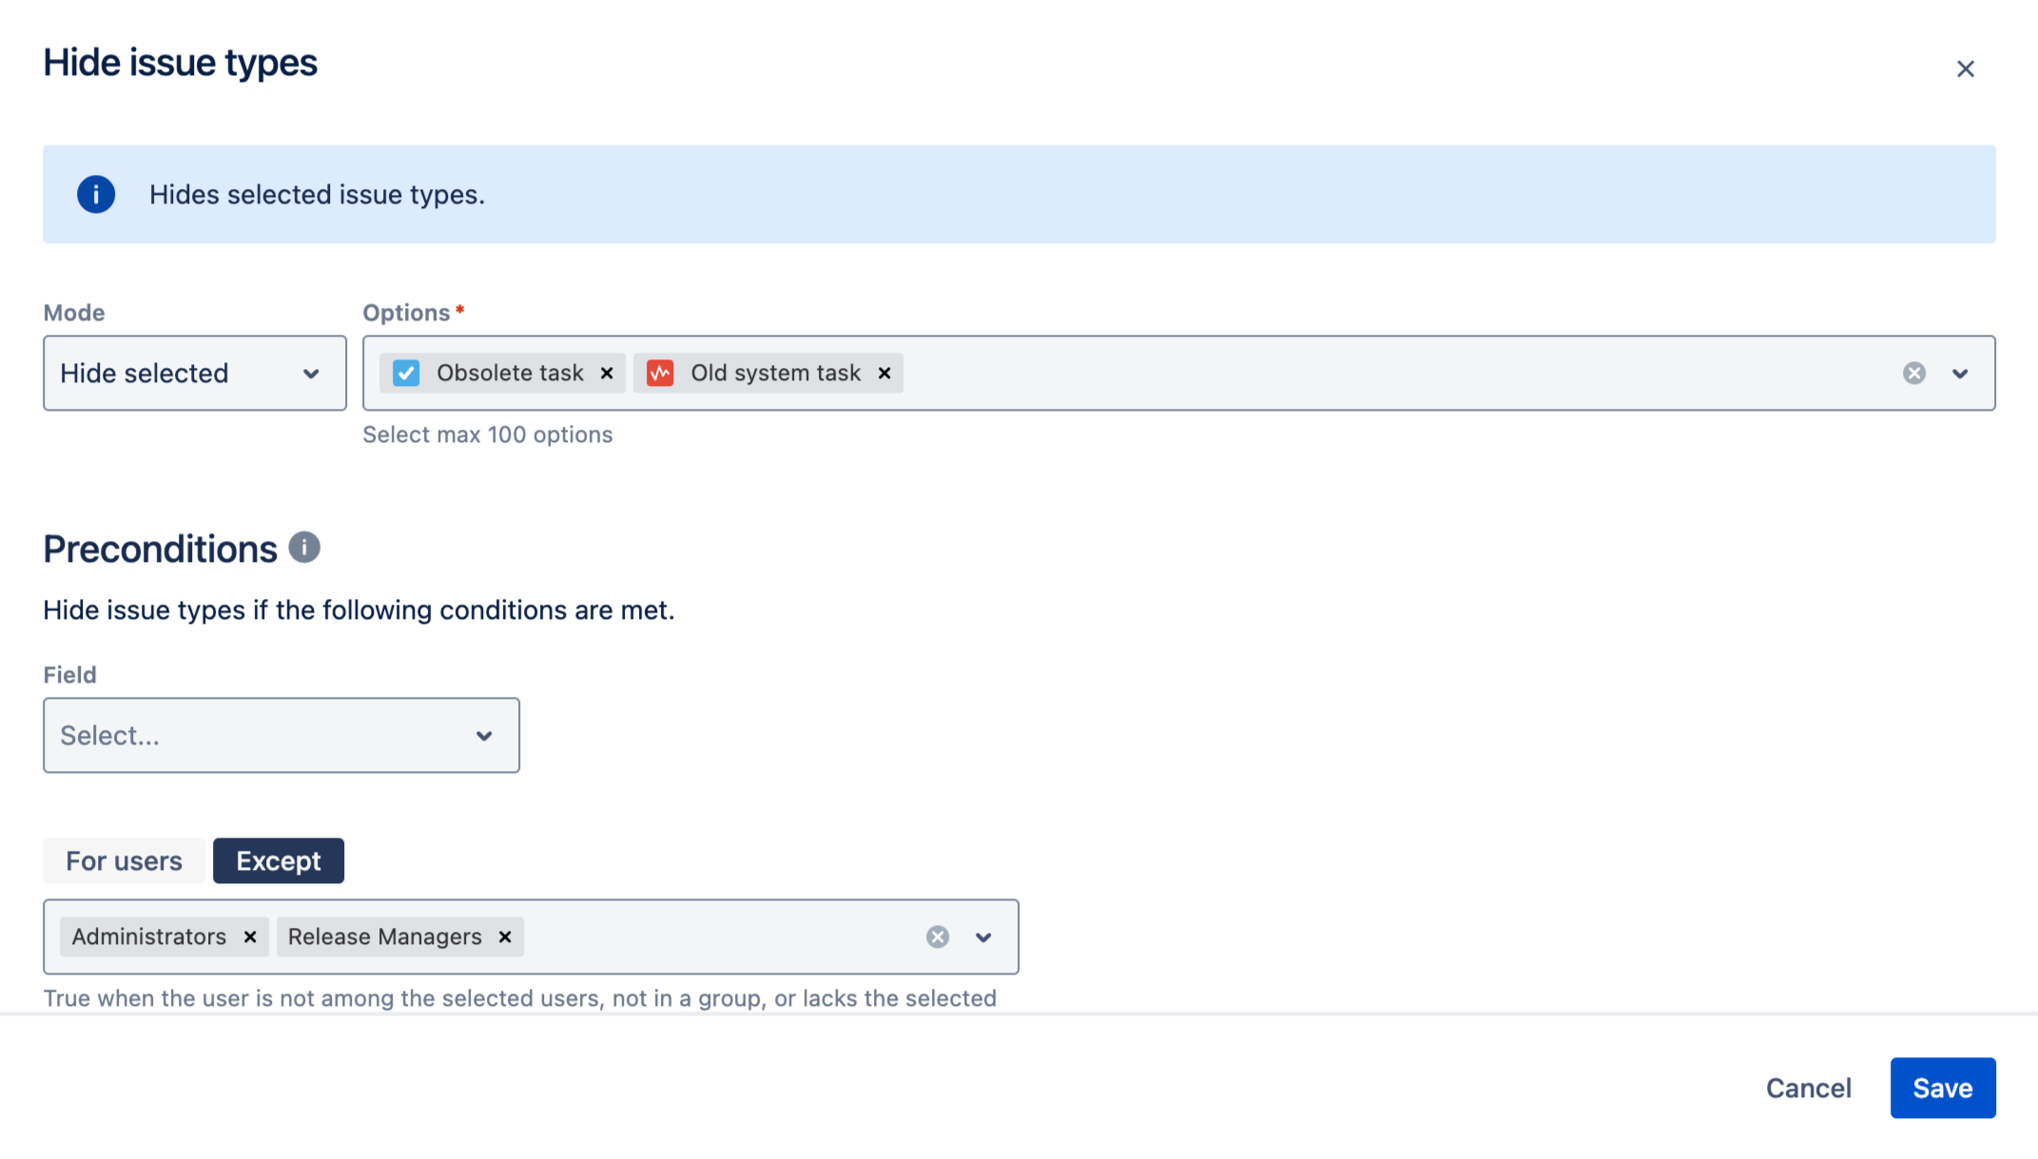Remove the Release Managers tag
Screen dimensions: 2038x1159
505,937
